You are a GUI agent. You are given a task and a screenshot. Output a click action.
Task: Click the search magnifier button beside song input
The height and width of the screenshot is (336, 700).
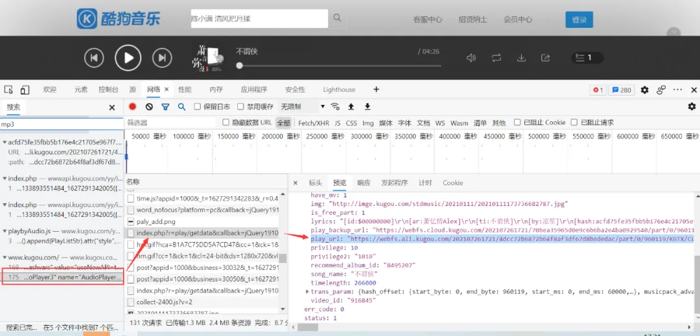(337, 18)
